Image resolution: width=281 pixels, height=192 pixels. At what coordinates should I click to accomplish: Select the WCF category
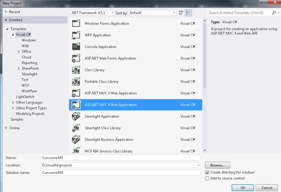click(25, 85)
